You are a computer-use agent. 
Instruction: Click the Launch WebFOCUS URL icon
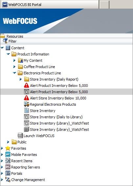point(20,135)
